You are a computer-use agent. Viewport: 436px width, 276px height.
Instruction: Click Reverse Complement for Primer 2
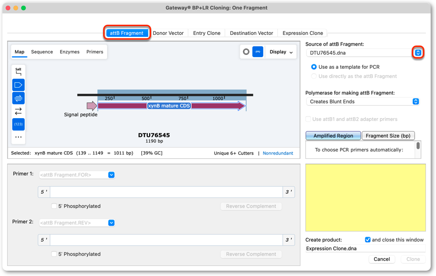point(251,254)
